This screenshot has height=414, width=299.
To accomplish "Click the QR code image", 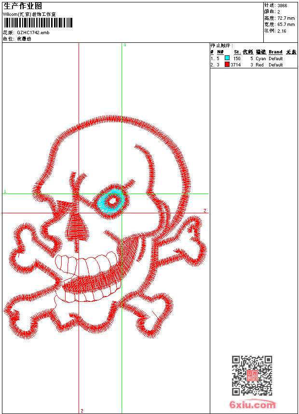I will point(252,375).
